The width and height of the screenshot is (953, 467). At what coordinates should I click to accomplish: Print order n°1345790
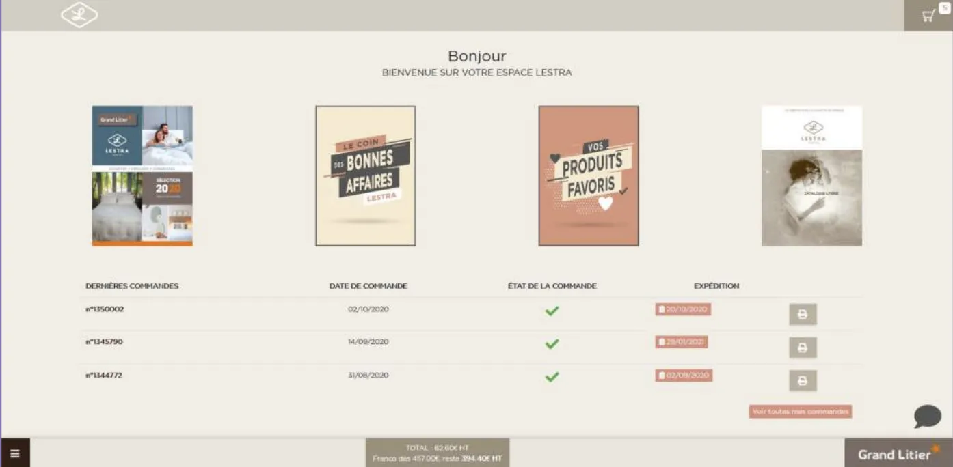pyautogui.click(x=803, y=348)
